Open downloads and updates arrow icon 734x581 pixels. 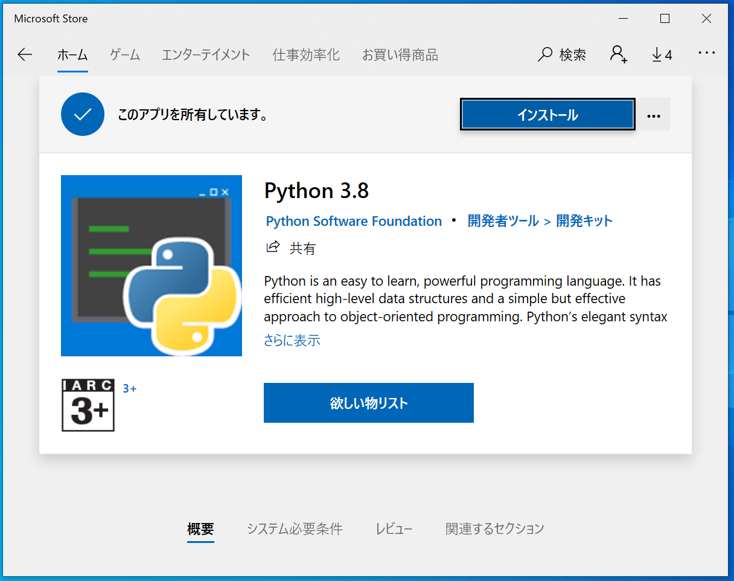tap(657, 55)
